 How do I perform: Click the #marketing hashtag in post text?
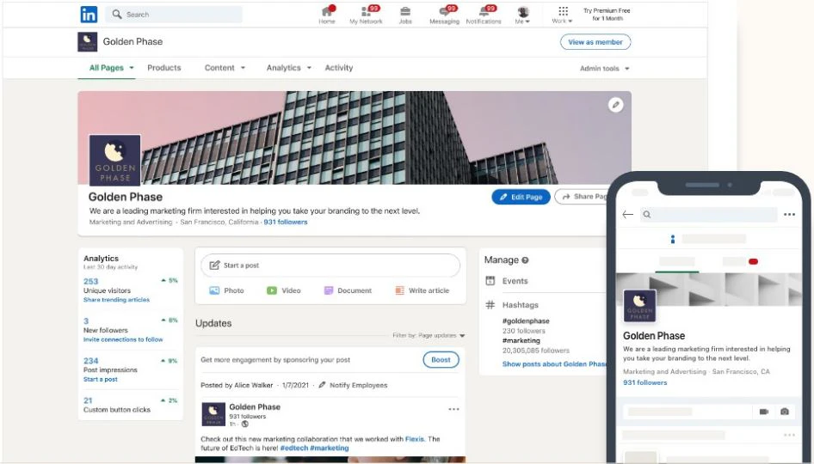pos(330,448)
